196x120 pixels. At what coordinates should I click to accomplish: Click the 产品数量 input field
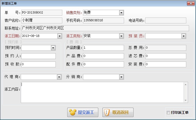(x=103, y=48)
